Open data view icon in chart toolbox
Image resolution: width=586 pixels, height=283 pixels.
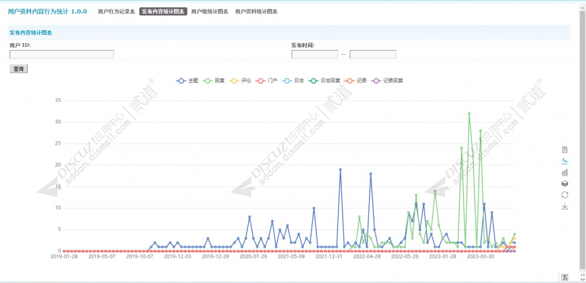(565, 150)
